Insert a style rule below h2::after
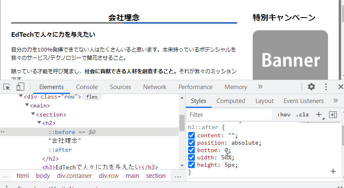 click(x=333, y=171)
